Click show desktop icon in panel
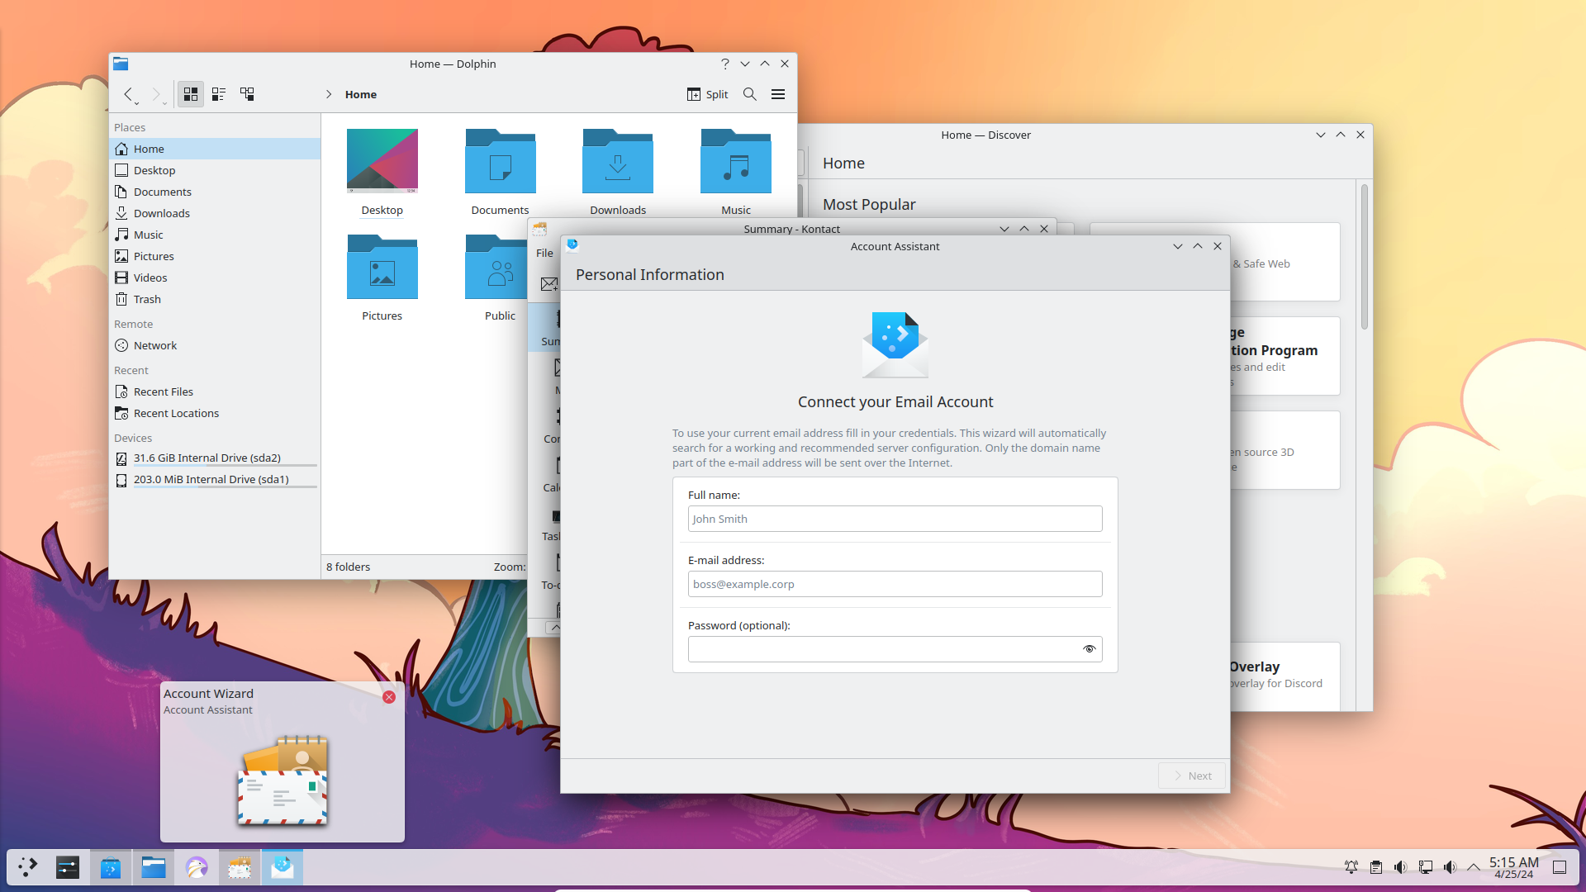 point(1560,867)
